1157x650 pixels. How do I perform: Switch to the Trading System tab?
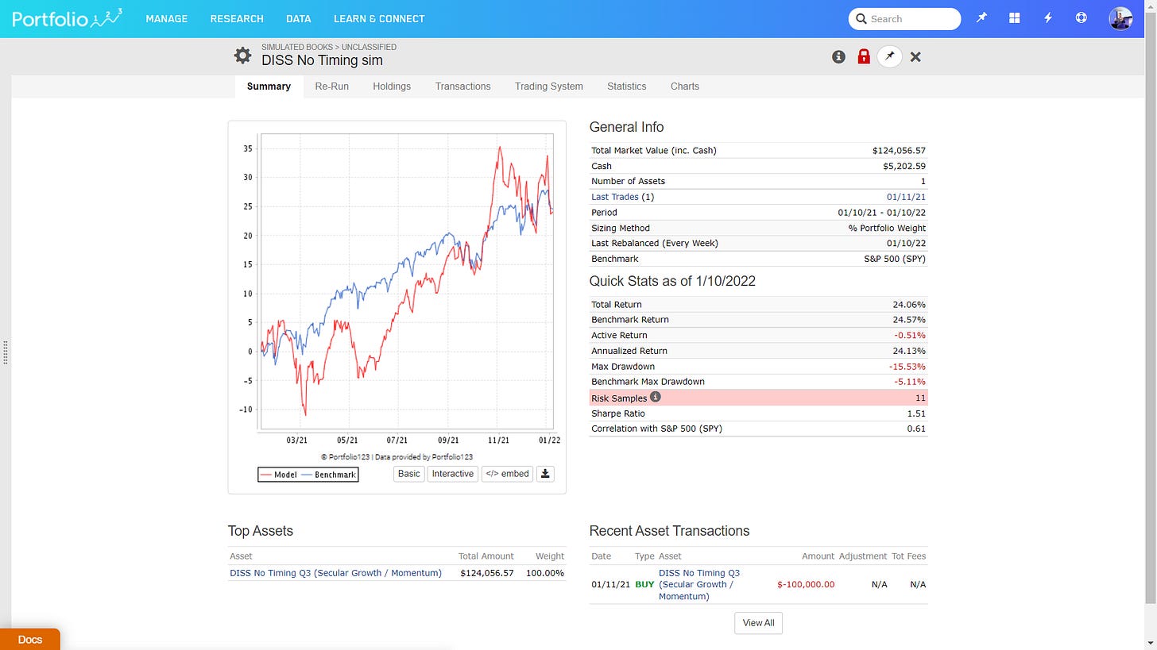click(x=549, y=87)
